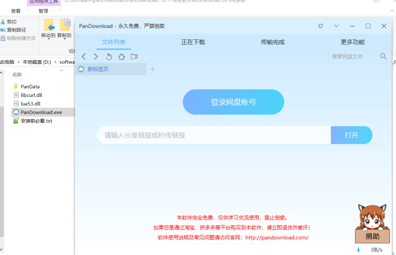Click the 0B/s speed status text

(x=377, y=250)
